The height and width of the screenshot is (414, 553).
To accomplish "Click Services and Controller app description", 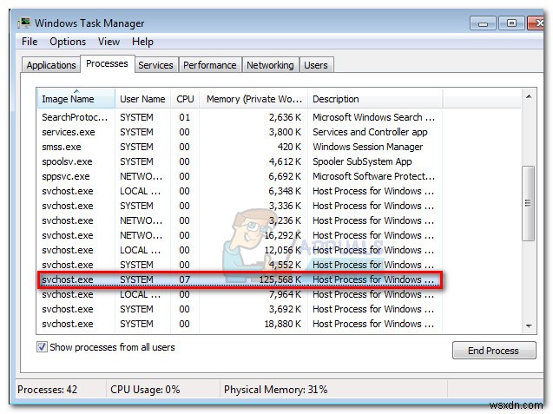I will click(x=370, y=132).
